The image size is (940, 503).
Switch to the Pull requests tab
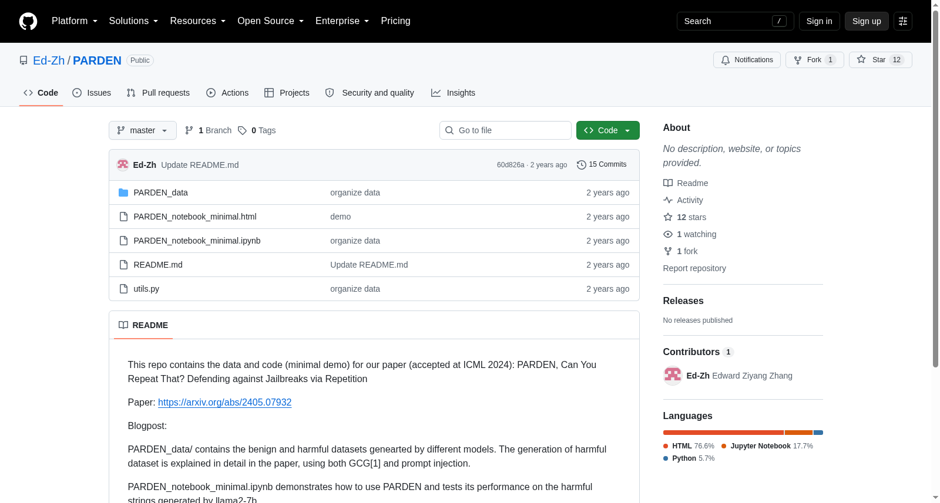[x=158, y=93]
